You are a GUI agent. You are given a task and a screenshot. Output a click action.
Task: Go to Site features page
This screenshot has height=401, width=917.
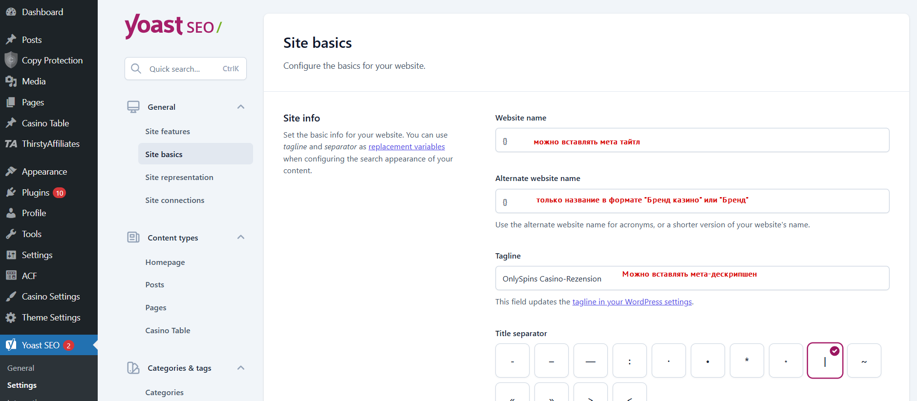[168, 132]
